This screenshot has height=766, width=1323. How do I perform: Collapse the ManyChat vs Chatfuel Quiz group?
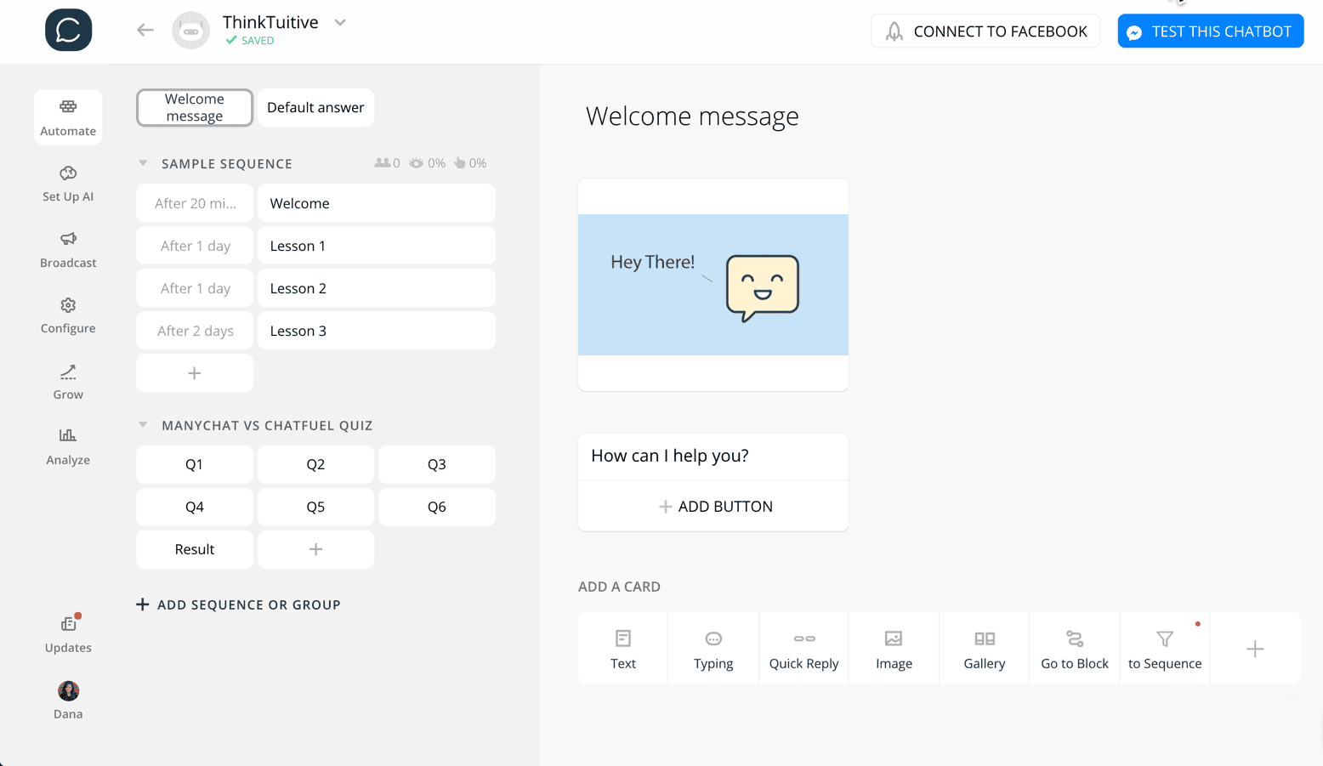(x=142, y=425)
